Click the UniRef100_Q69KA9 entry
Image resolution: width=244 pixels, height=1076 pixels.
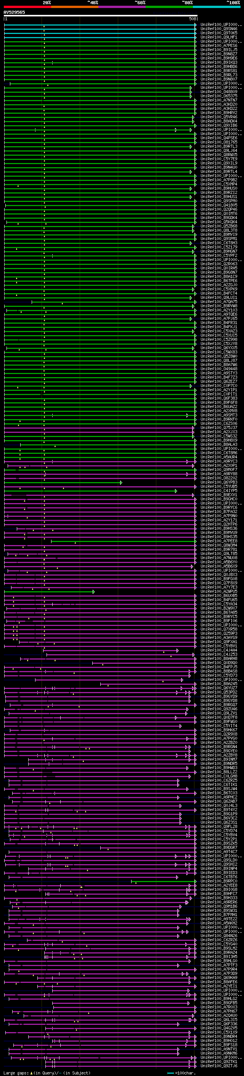pyautogui.click(x=219, y=978)
